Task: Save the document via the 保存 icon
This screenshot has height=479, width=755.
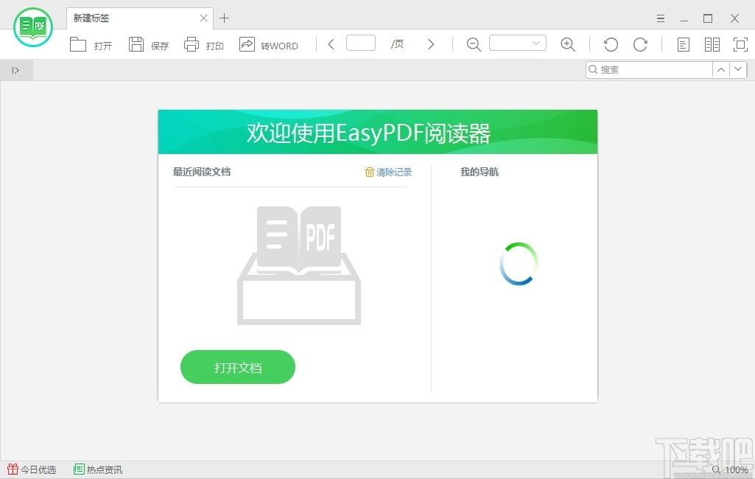Action: click(x=136, y=44)
